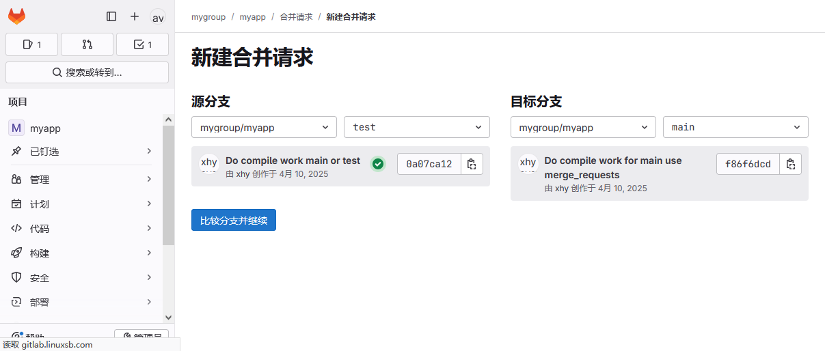
Task: Open commit link Do compile work main or test
Action: coord(293,160)
